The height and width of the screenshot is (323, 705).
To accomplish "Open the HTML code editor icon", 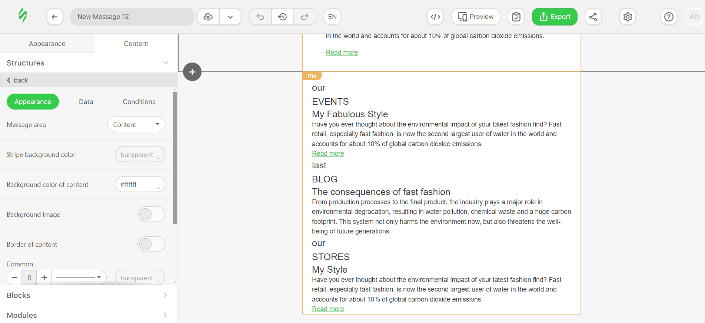I will point(435,17).
